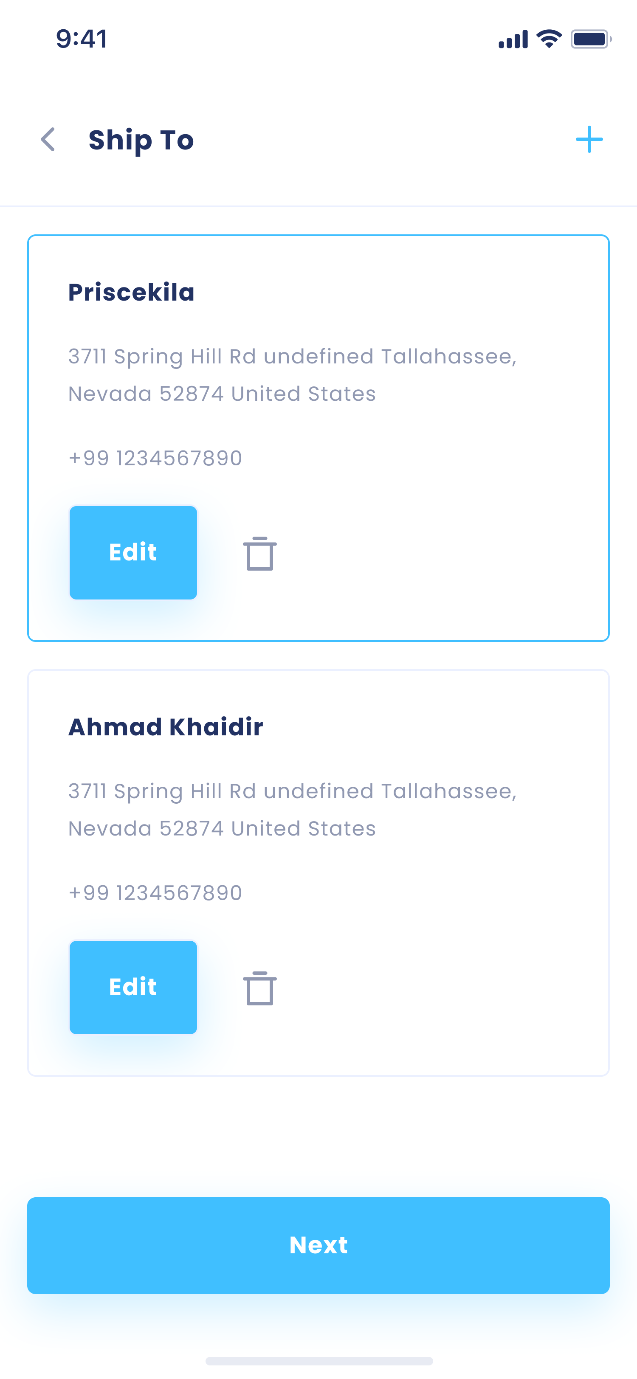The height and width of the screenshot is (1379, 637).
Task: Delete the Ahmad Khaidir address via trash icon
Action: (x=259, y=988)
